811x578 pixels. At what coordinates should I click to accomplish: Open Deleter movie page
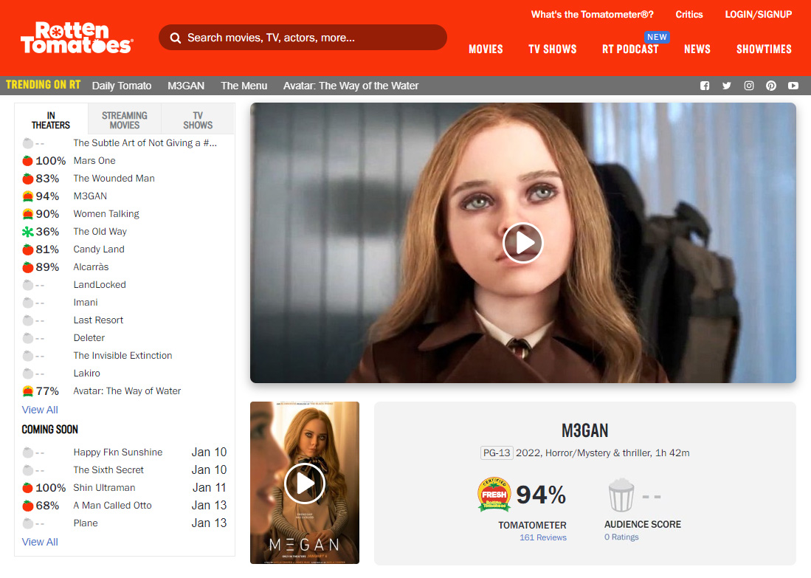[89, 338]
